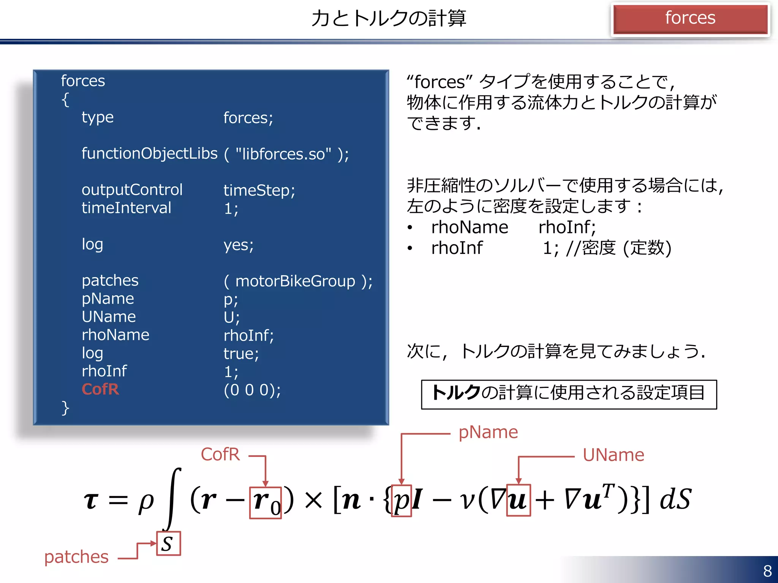This screenshot has height=583, width=778.
Task: Click the slide title カとトルクの計算
Action: (389, 18)
